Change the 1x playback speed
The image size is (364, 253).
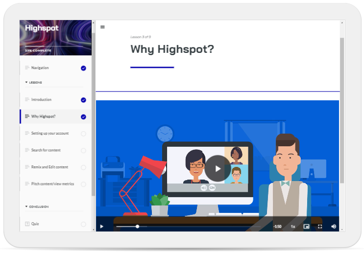coord(293,227)
